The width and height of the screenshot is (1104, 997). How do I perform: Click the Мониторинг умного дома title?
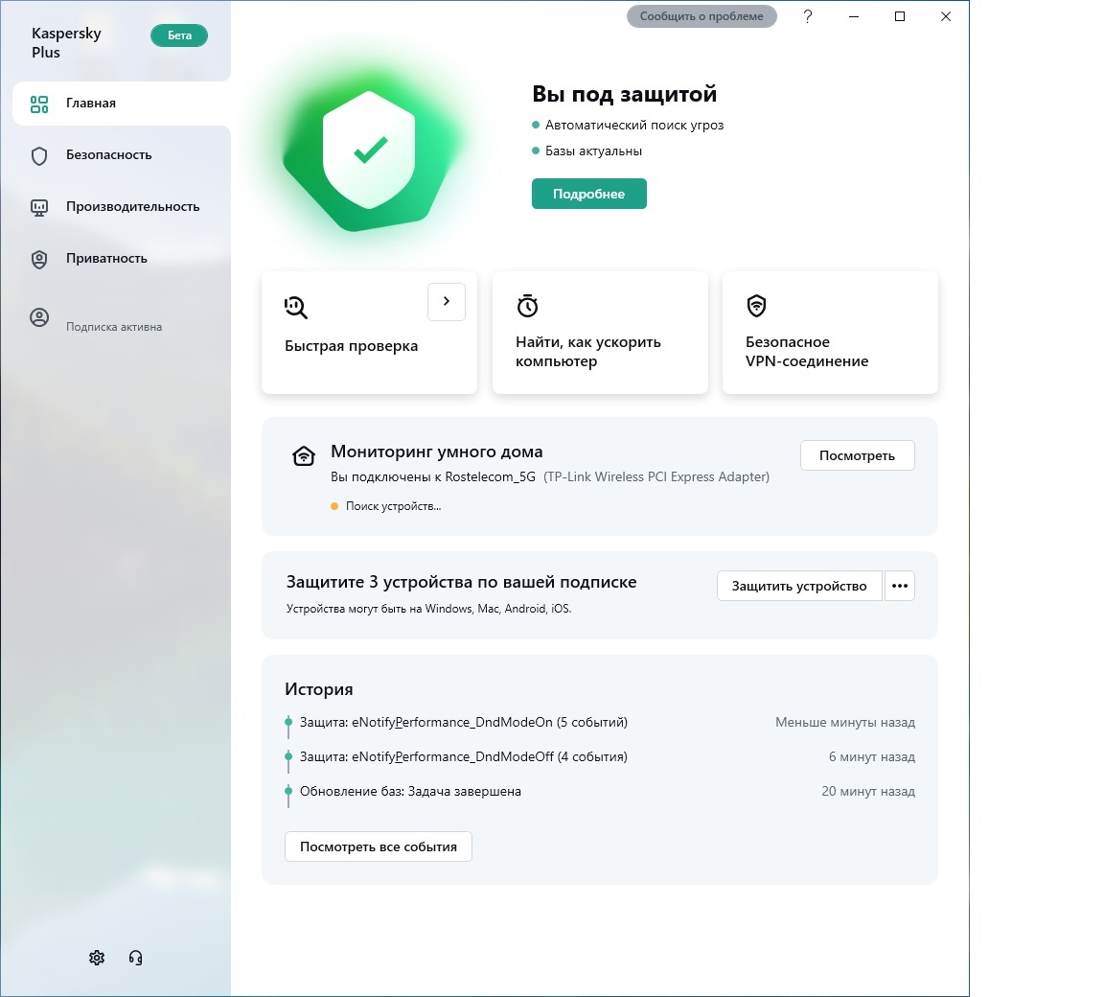[x=437, y=452]
